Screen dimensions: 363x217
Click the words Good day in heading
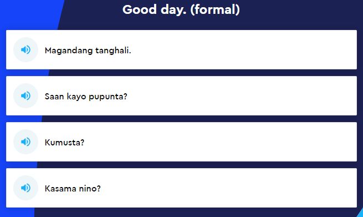(x=153, y=10)
